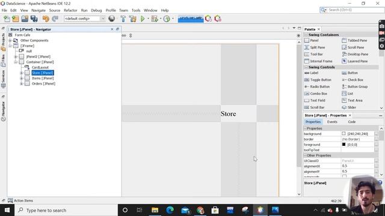
Task: Open the Navigate menu
Action: tap(38, 10)
